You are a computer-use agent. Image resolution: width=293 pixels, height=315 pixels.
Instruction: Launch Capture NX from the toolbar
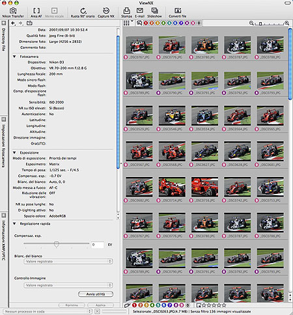tap(106, 12)
